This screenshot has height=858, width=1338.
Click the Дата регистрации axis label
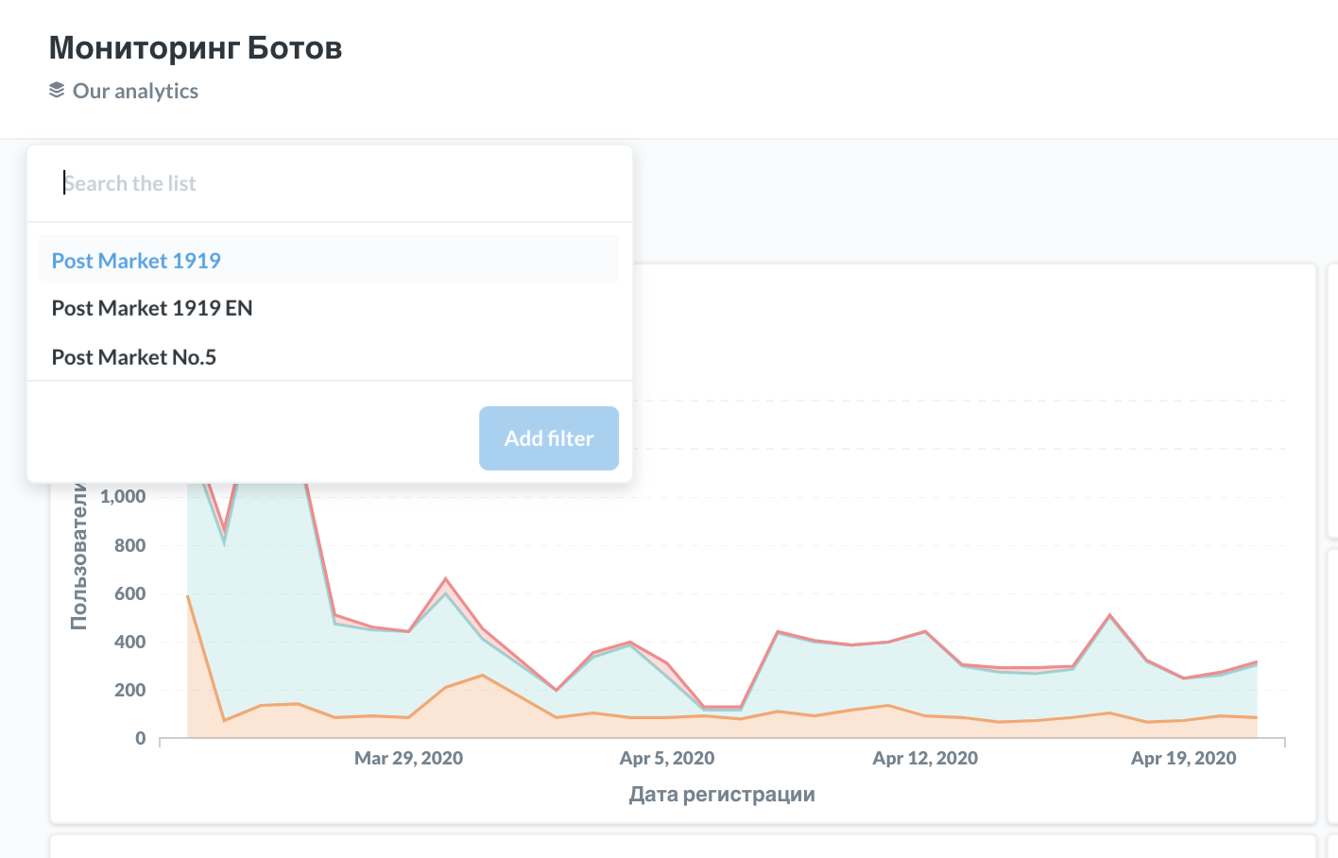tap(722, 794)
